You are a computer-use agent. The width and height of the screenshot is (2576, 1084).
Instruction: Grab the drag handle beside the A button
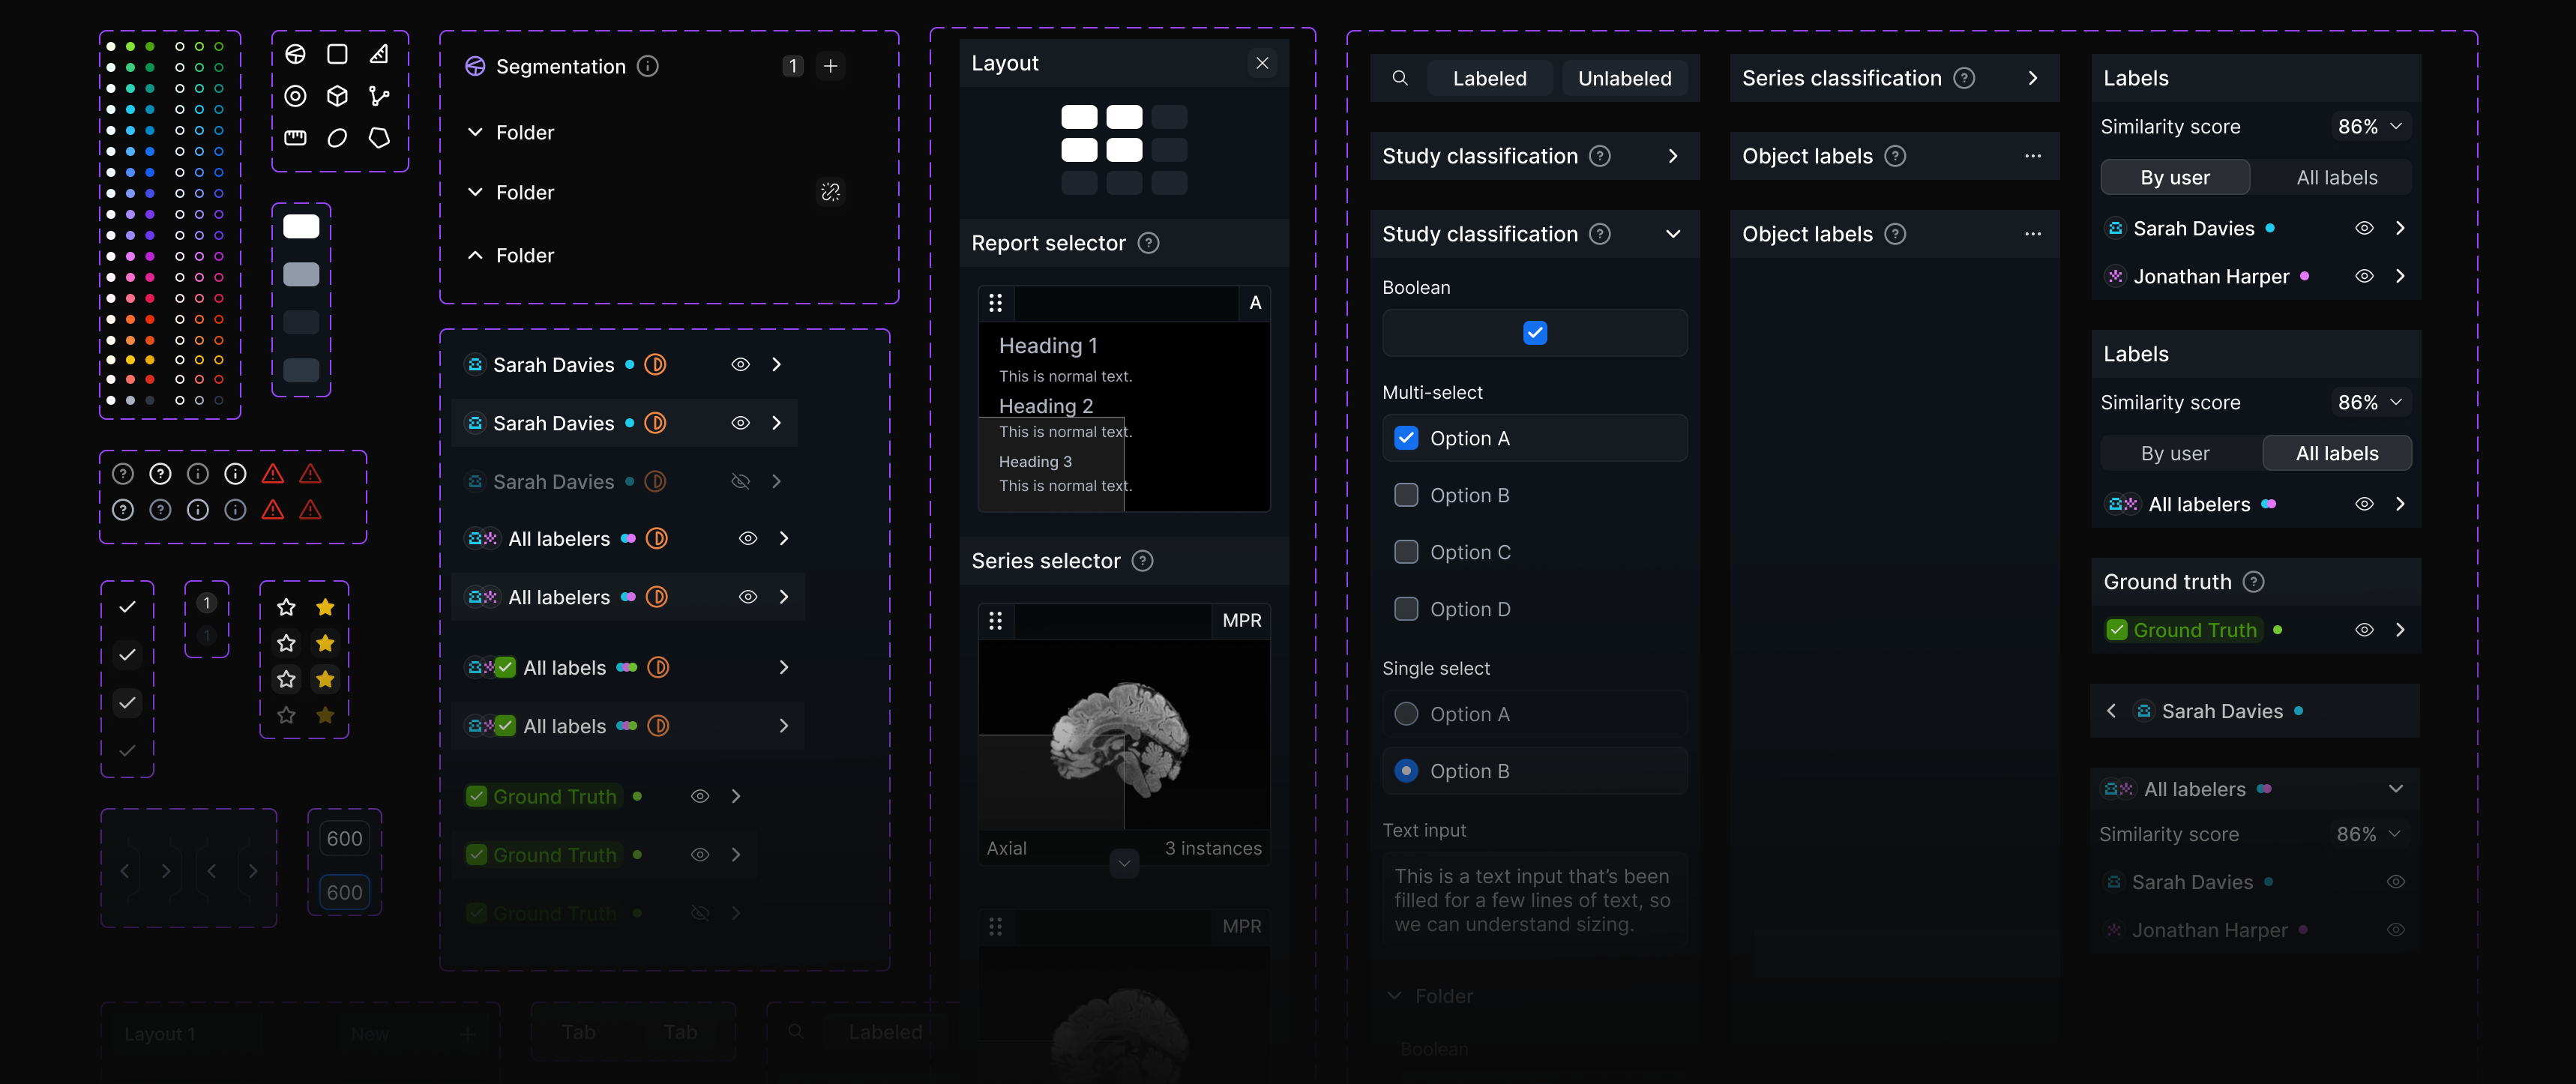coord(995,303)
